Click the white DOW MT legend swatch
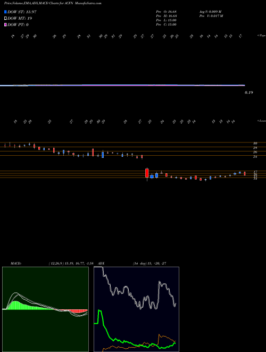Viewport: 266px width, 352px height. (5, 19)
